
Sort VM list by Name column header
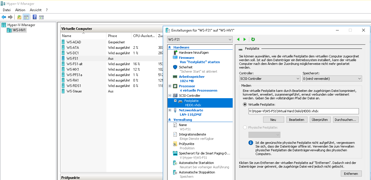coord(83,36)
